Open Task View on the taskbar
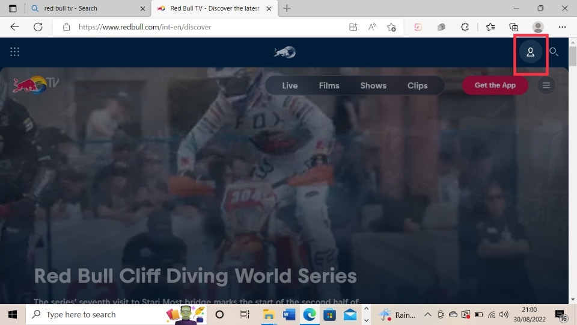Image resolution: width=577 pixels, height=325 pixels. click(x=245, y=315)
